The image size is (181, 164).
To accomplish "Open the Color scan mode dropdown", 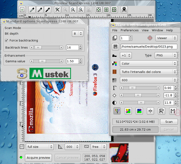I will tap(148, 64).
